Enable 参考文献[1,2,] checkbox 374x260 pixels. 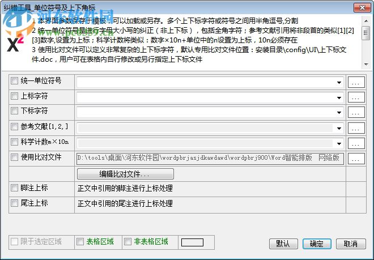coord(15,126)
